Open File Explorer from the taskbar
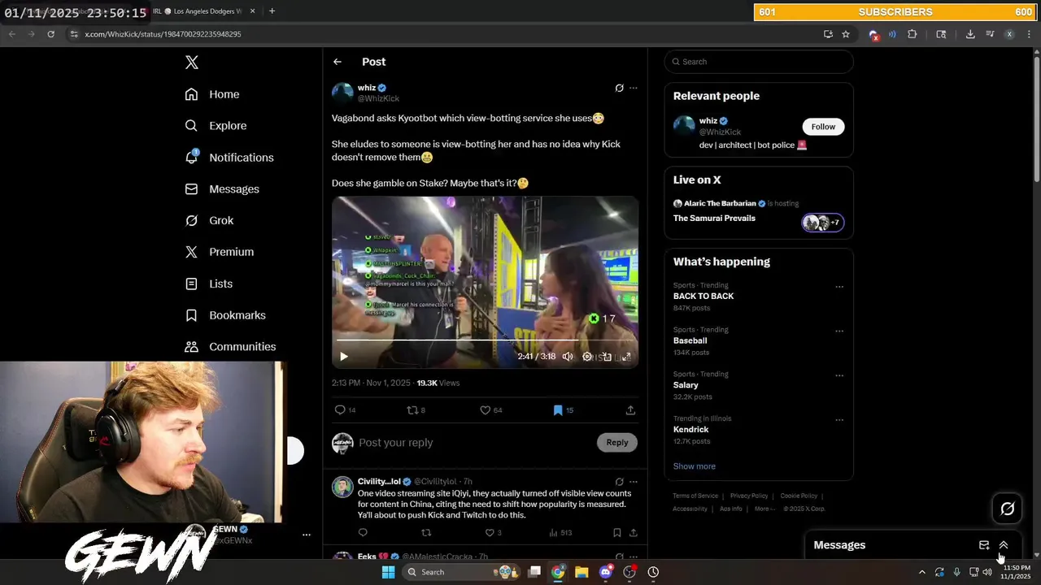Screen dimensions: 1041x585 point(581,572)
